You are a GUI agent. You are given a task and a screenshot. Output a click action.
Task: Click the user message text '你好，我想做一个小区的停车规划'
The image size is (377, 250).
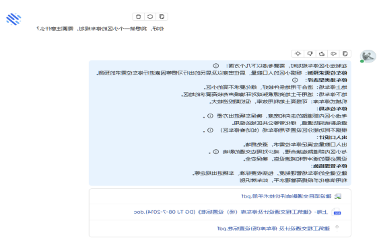(x=122, y=29)
